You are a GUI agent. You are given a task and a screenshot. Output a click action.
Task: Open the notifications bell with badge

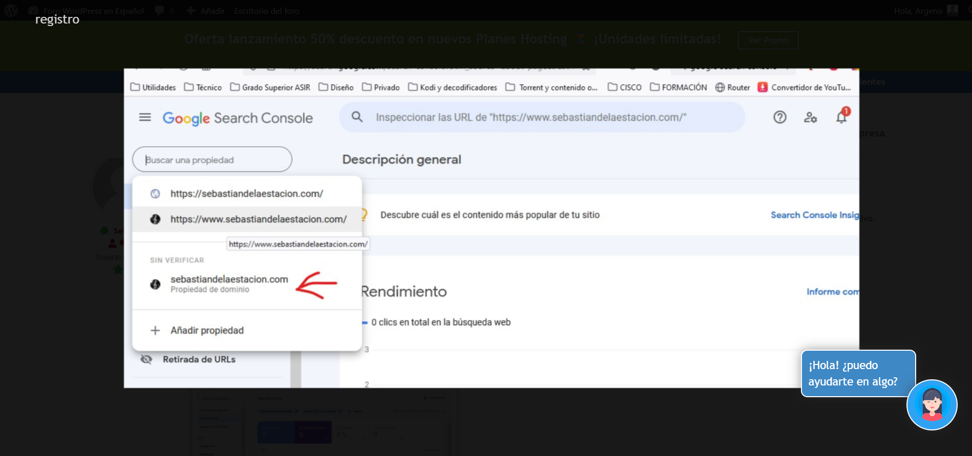pos(842,117)
